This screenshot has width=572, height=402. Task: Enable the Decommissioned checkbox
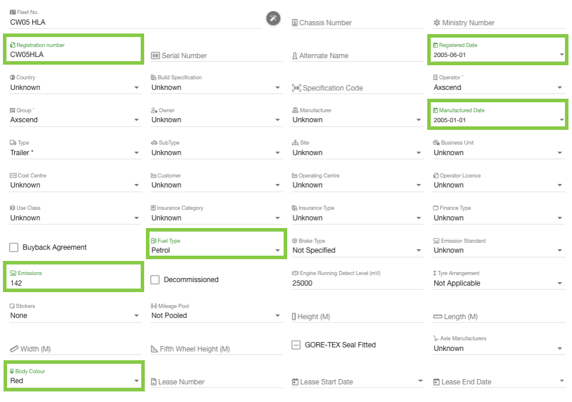point(155,280)
